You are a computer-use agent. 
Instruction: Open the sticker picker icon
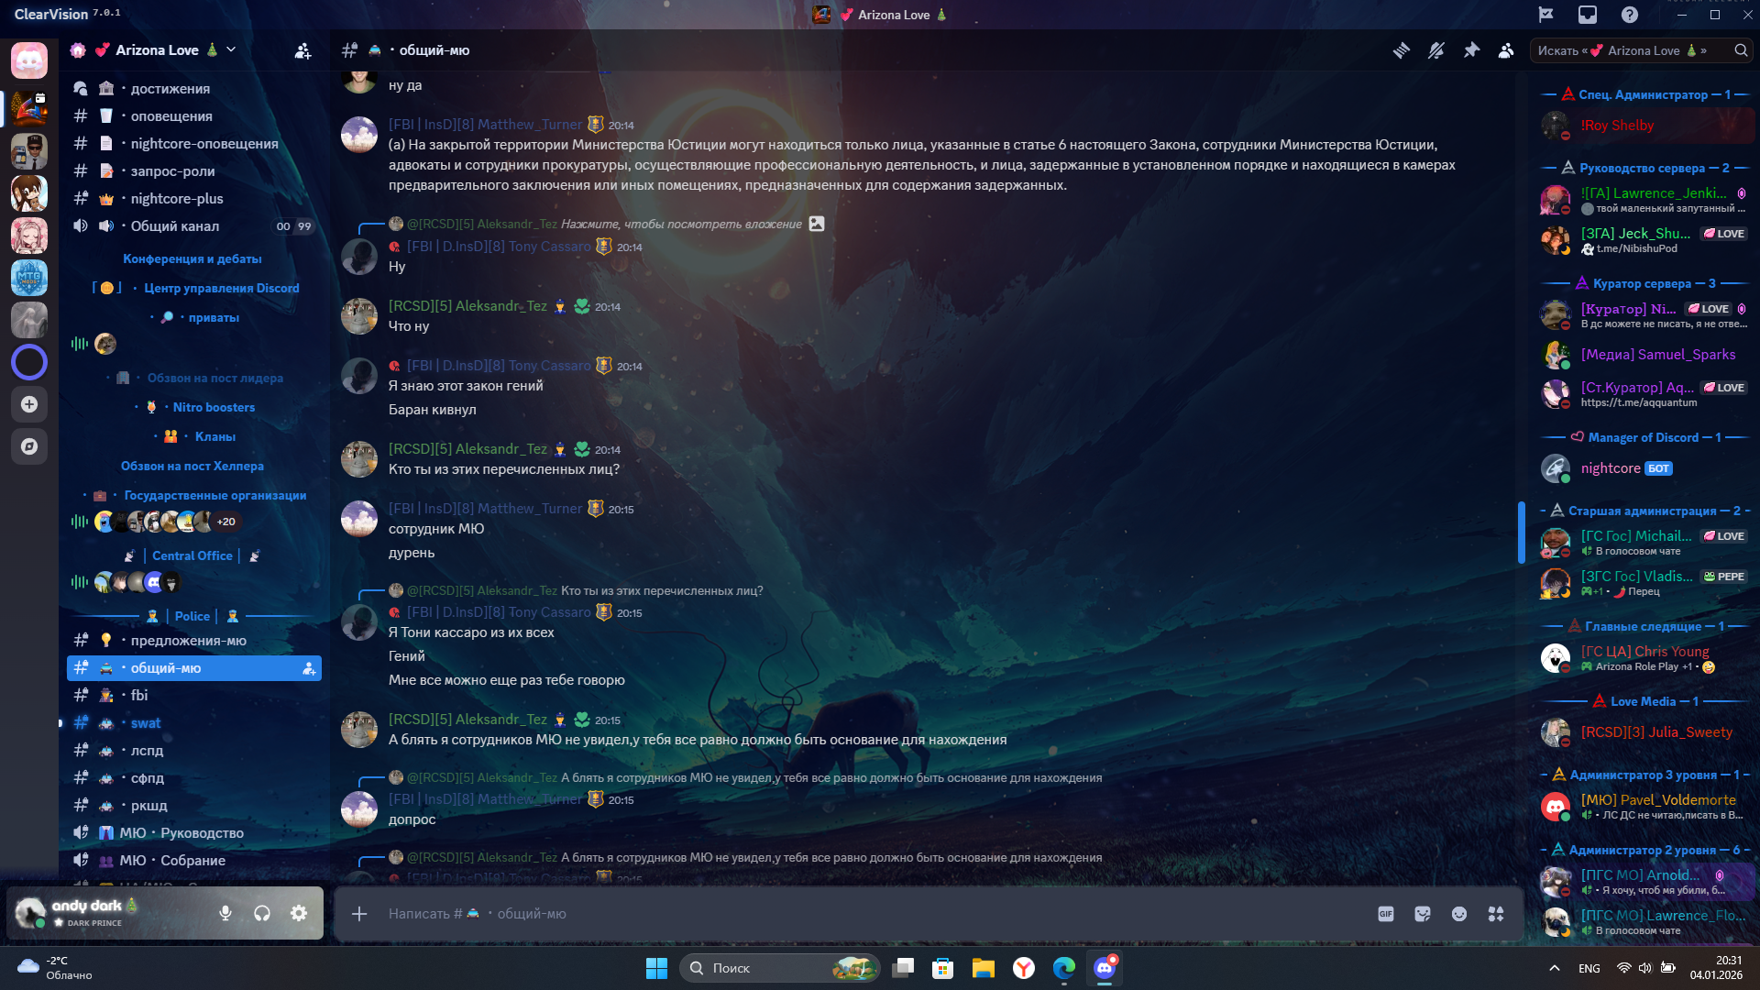tap(1423, 914)
